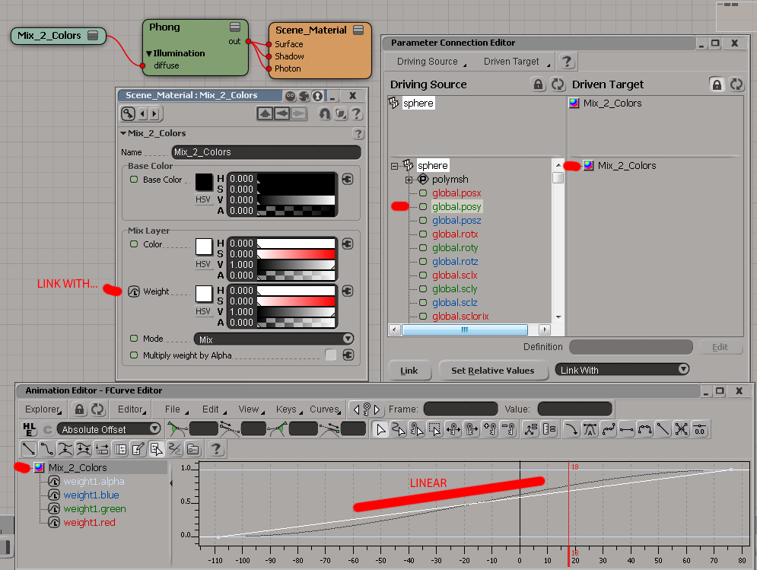
Task: Toggle animation marker for global.posy
Action: (x=423, y=207)
